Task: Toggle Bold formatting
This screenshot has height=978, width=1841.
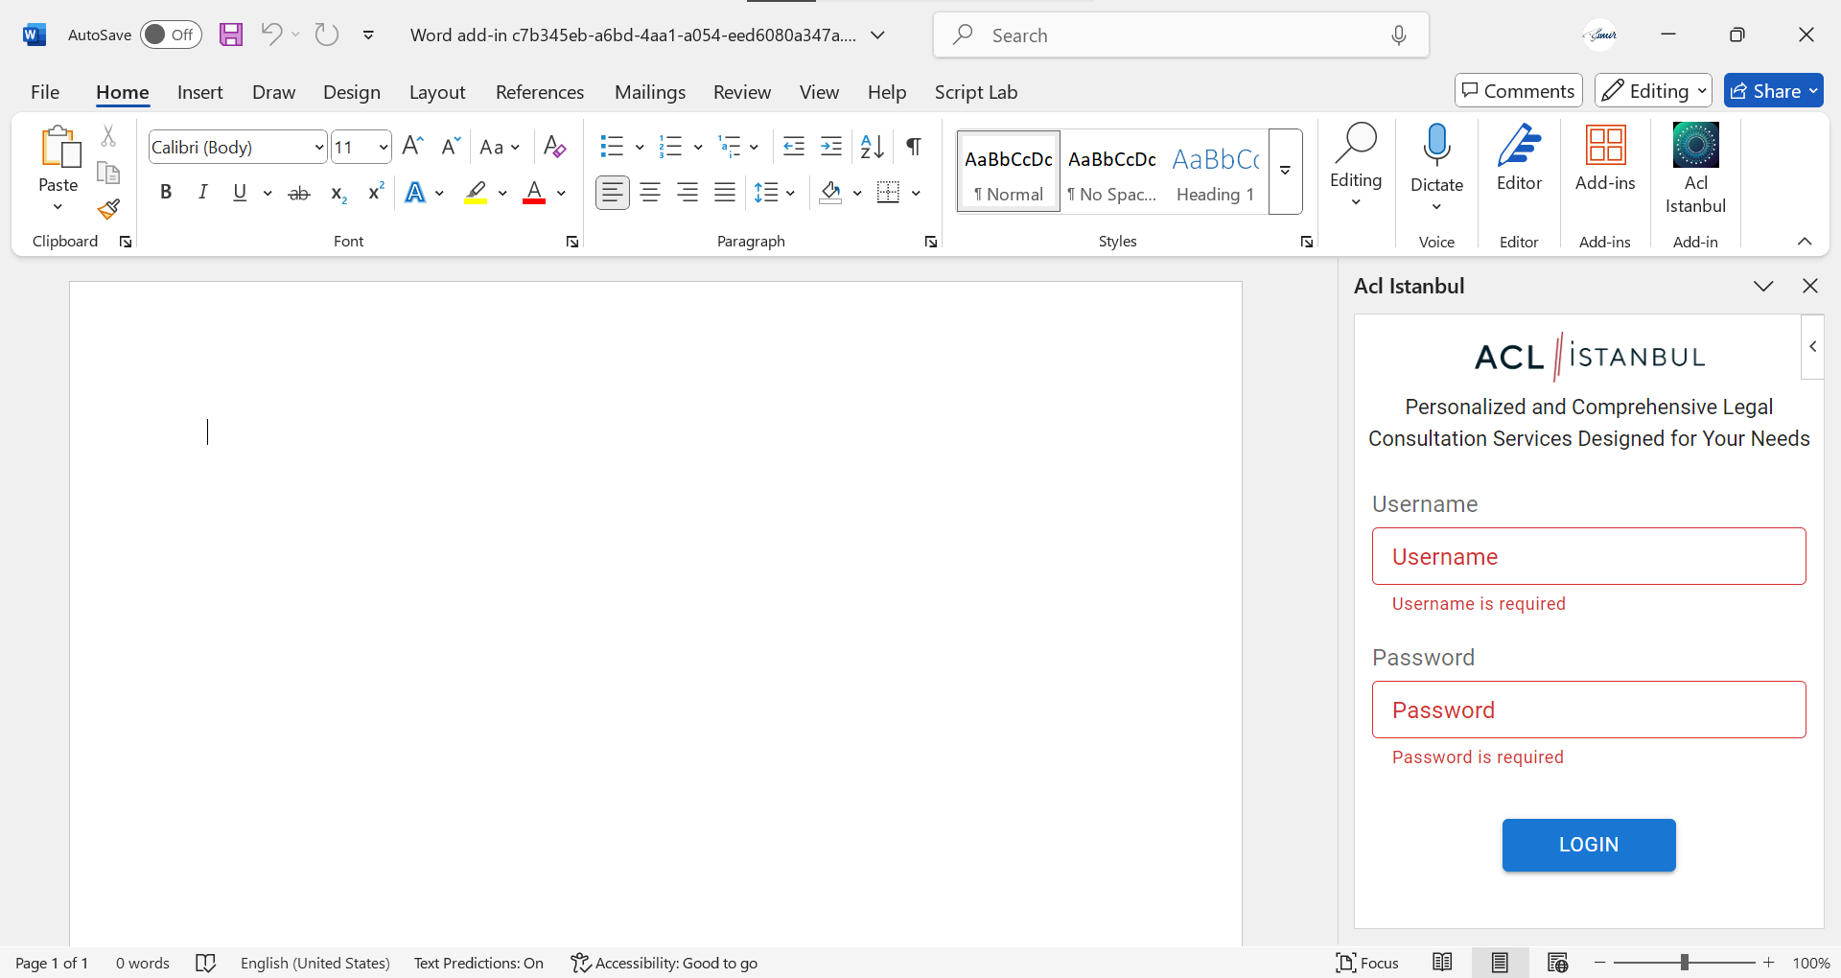Action: 166,193
